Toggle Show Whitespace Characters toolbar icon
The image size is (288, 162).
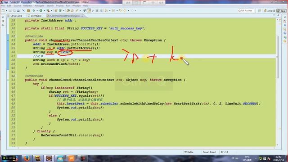pyautogui.click(x=101, y=10)
